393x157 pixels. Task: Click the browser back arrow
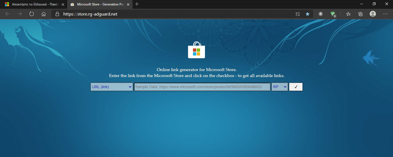(8, 14)
